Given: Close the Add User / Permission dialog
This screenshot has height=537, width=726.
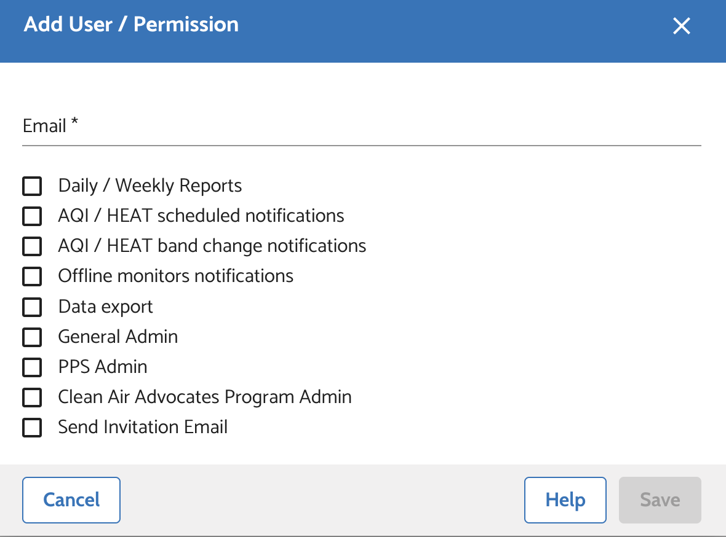Looking at the screenshot, I should click(x=682, y=26).
